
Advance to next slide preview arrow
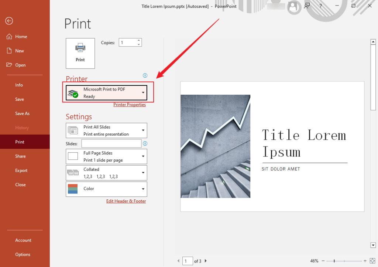pyautogui.click(x=206, y=261)
